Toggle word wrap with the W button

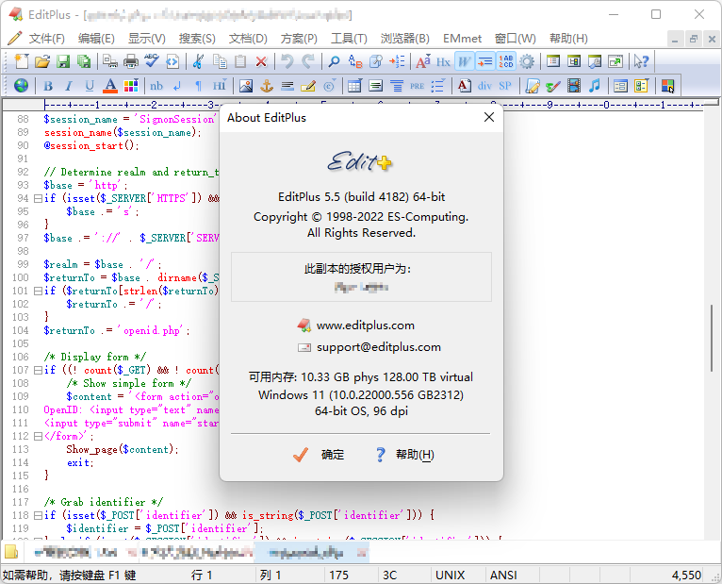coord(464,61)
